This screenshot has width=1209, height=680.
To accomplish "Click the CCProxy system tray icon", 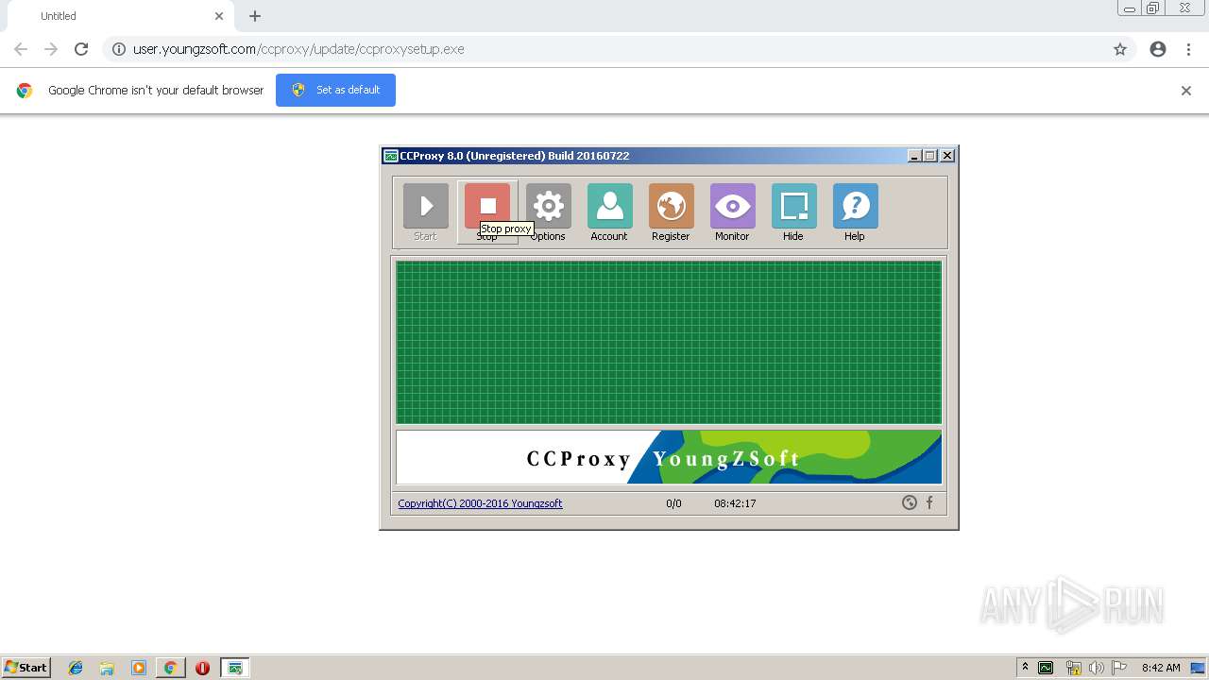I will [1046, 668].
